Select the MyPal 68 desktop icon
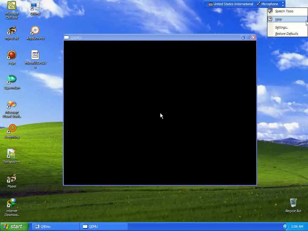The height and width of the screenshot is (231, 308). tap(12, 33)
